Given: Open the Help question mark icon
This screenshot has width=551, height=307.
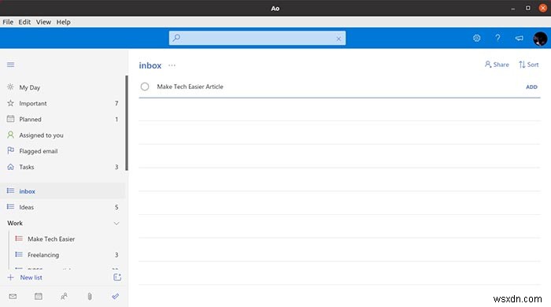Looking at the screenshot, I should (497, 38).
